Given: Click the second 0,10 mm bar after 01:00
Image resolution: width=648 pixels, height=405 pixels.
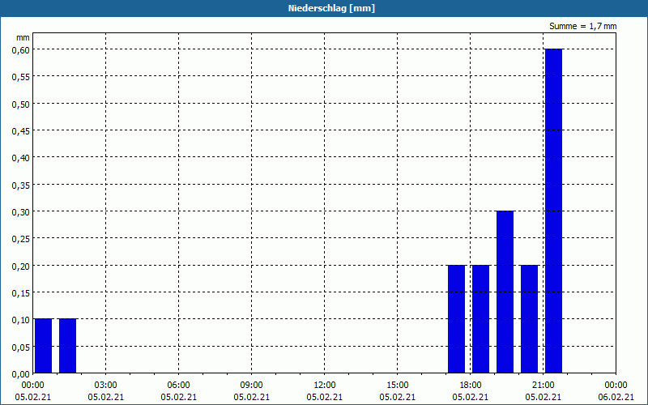Looking at the screenshot, I should (x=68, y=346).
